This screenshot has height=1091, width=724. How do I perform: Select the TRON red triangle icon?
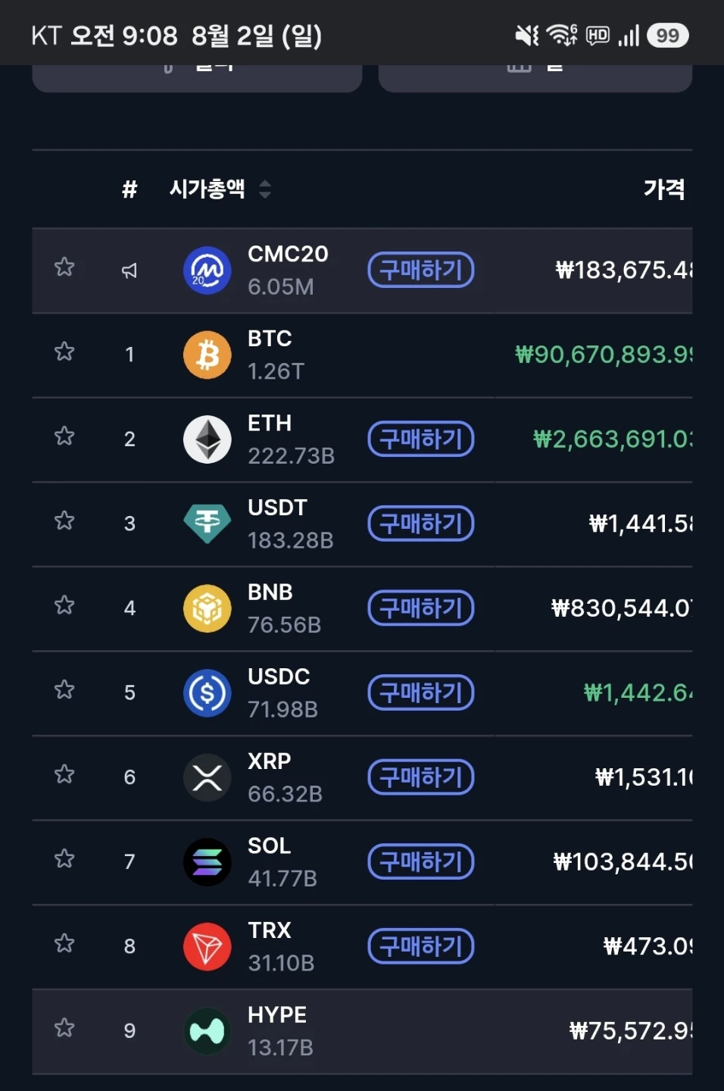click(x=207, y=946)
